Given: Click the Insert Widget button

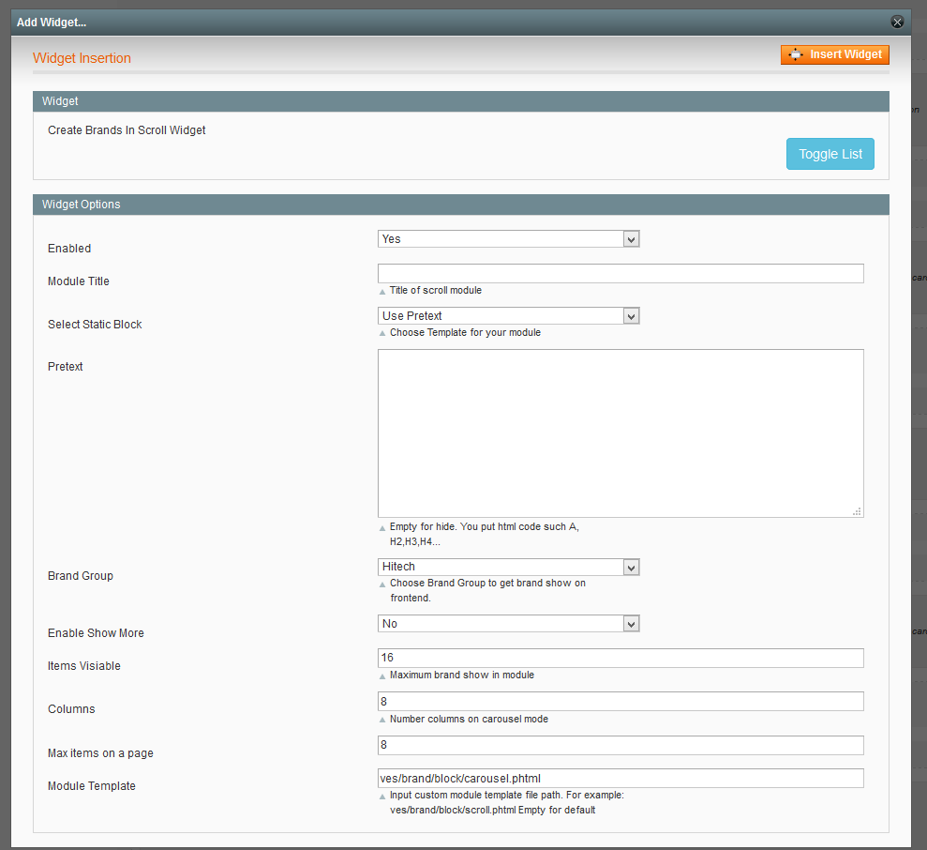Looking at the screenshot, I should pyautogui.click(x=834, y=54).
